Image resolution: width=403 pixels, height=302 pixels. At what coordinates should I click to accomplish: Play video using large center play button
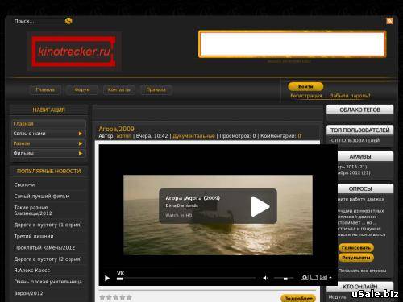pos(260,206)
